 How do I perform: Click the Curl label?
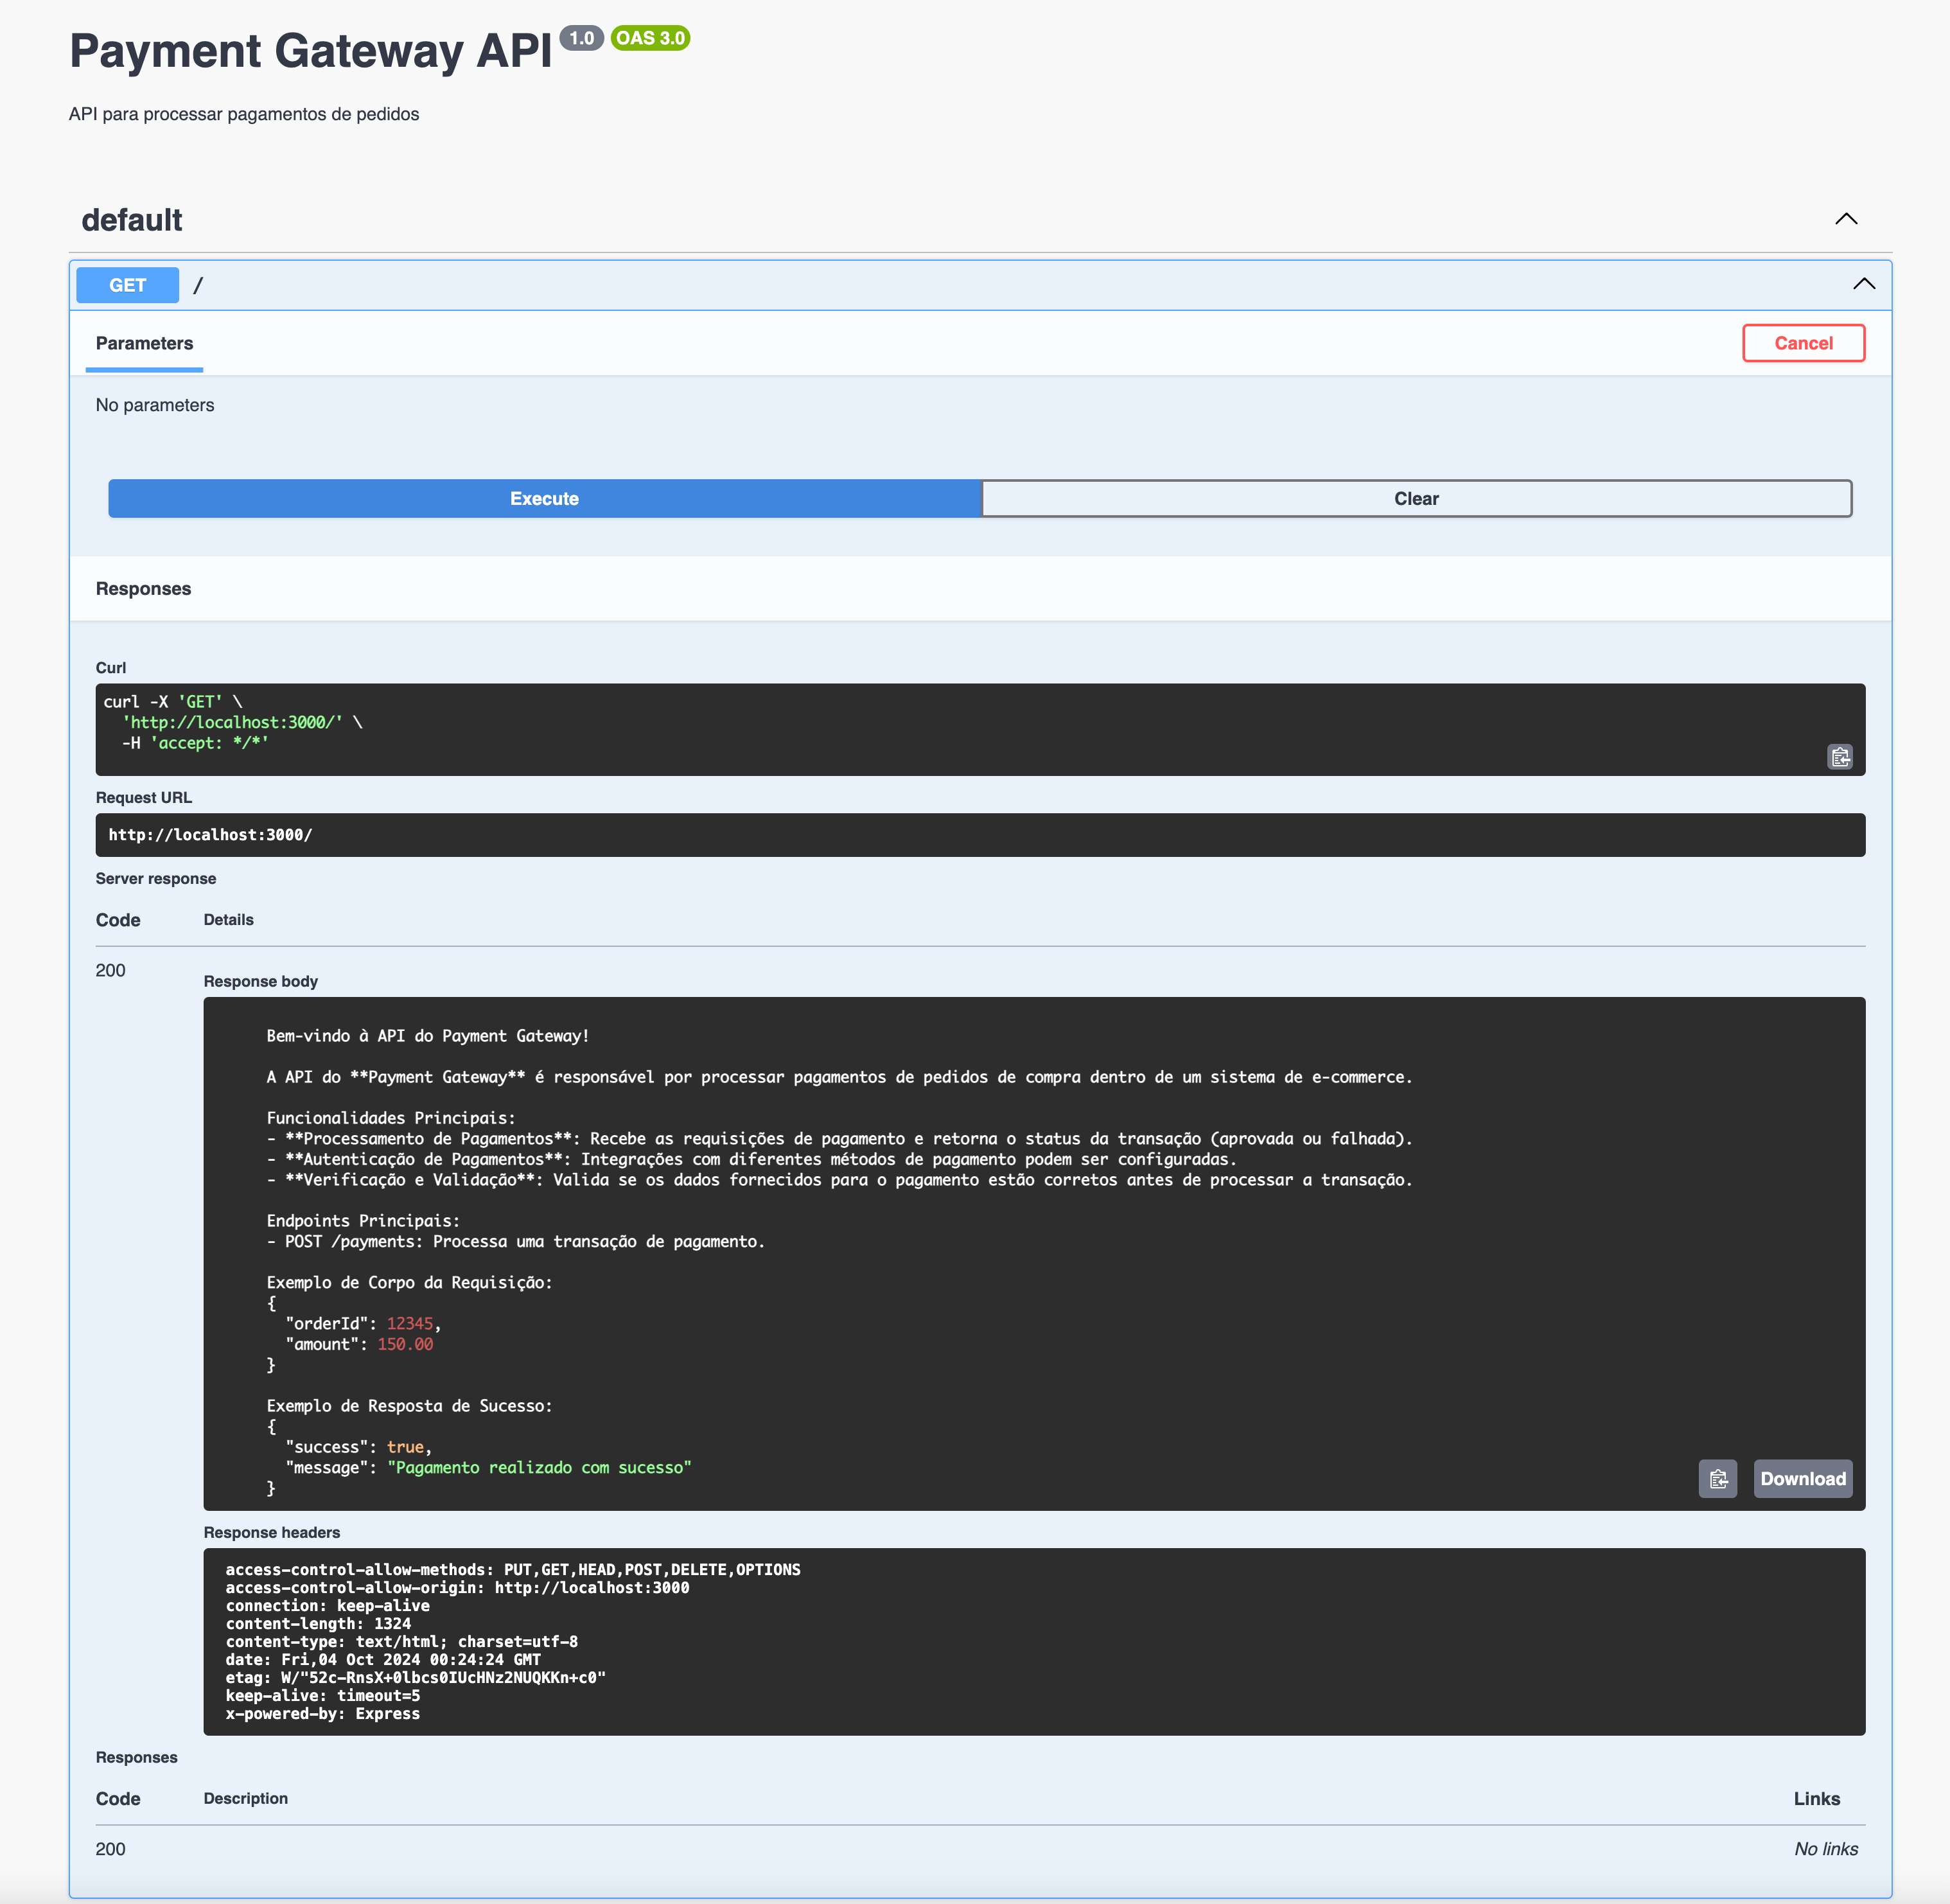click(111, 667)
